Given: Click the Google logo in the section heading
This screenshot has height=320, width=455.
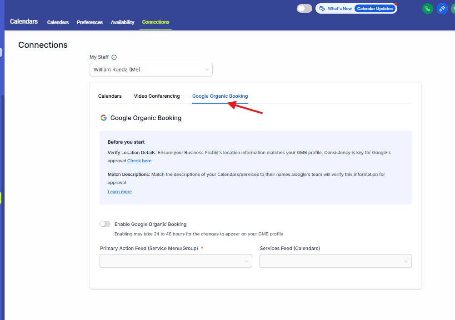Looking at the screenshot, I should (104, 118).
